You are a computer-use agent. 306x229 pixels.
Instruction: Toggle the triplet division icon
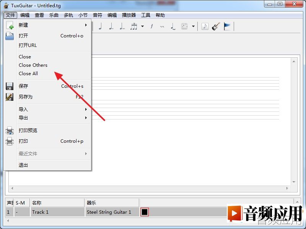(x=134, y=26)
